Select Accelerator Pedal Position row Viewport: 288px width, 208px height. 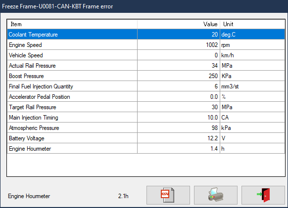tap(146, 97)
